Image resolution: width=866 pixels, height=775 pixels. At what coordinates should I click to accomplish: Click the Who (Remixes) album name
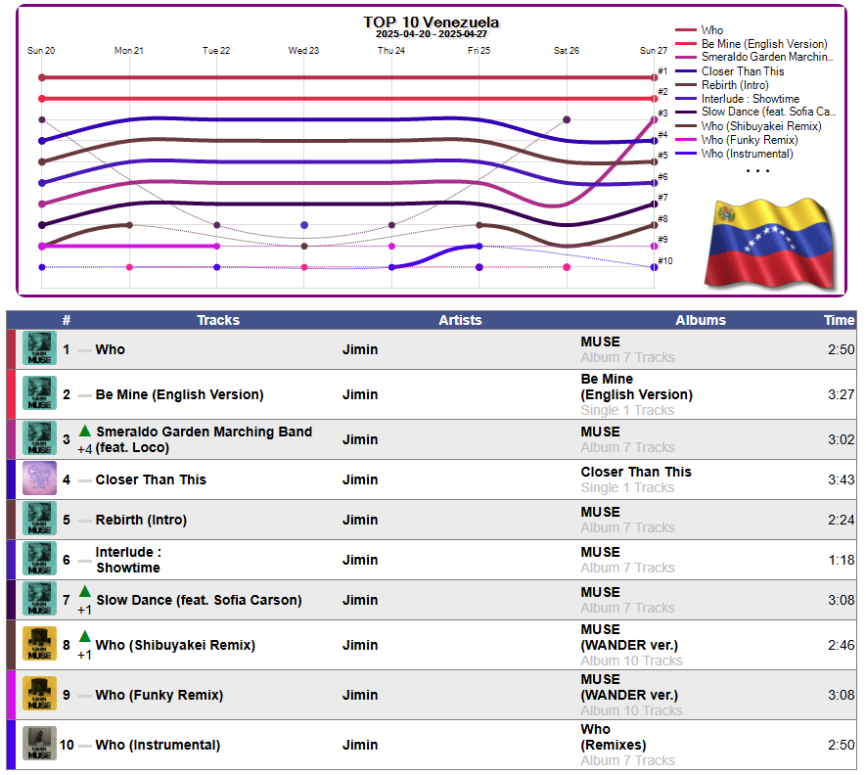(x=613, y=737)
